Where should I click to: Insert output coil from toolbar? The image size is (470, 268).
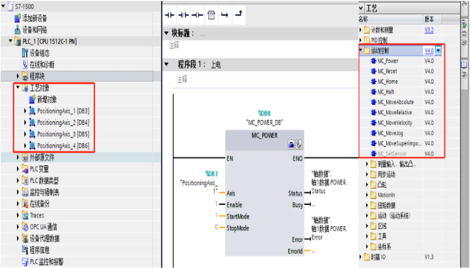pyautogui.click(x=197, y=15)
